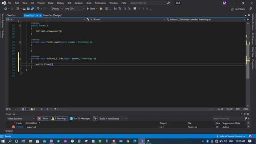
Task: Click the clear filters icon in Error List
Action: [95, 118]
